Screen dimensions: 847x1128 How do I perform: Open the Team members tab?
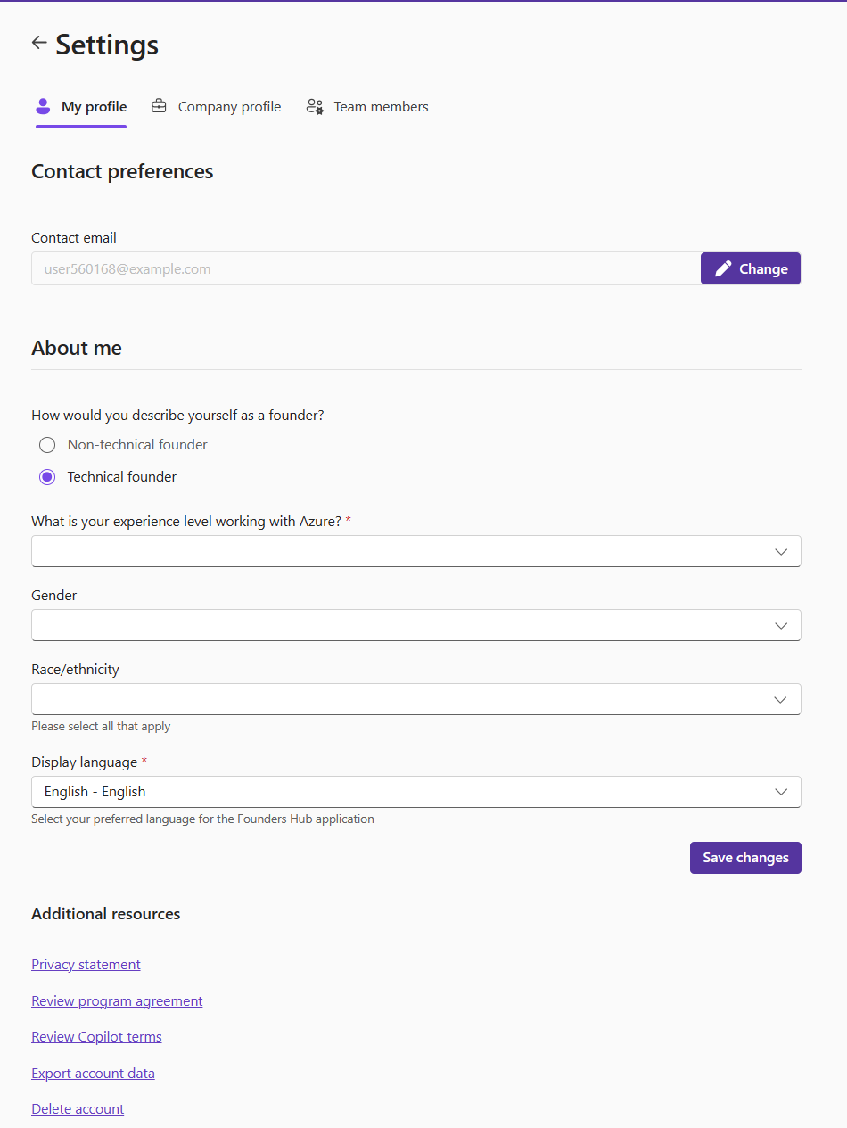tap(381, 107)
